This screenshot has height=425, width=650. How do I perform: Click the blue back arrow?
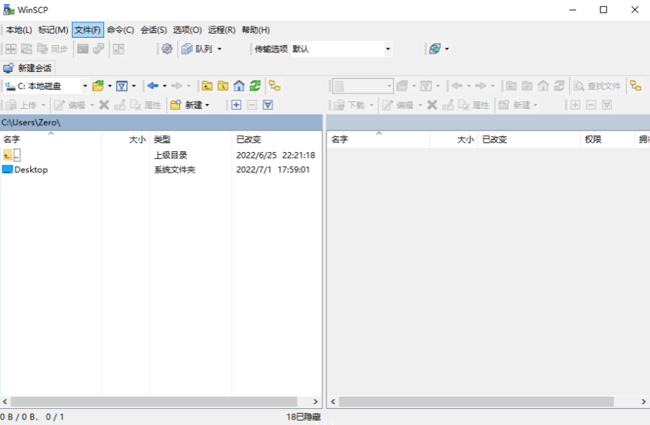tap(153, 86)
